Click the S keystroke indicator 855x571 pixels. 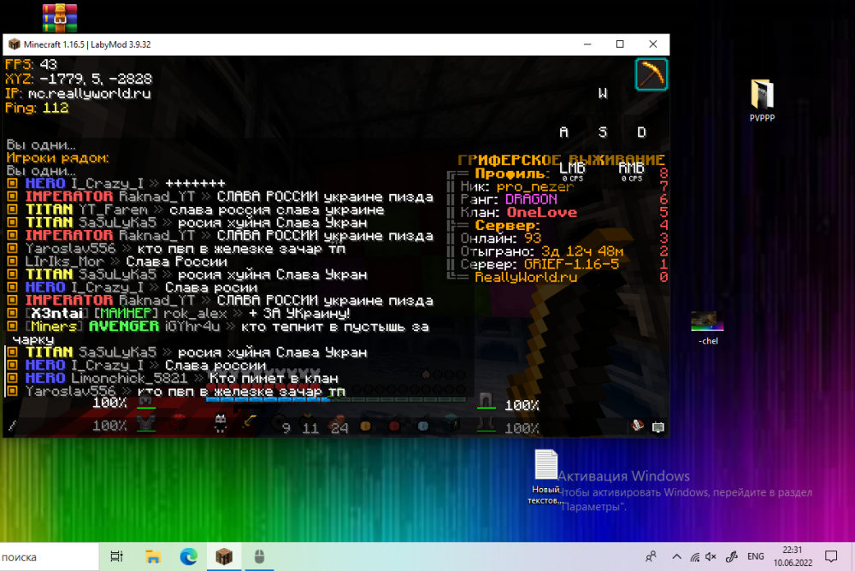coord(603,132)
